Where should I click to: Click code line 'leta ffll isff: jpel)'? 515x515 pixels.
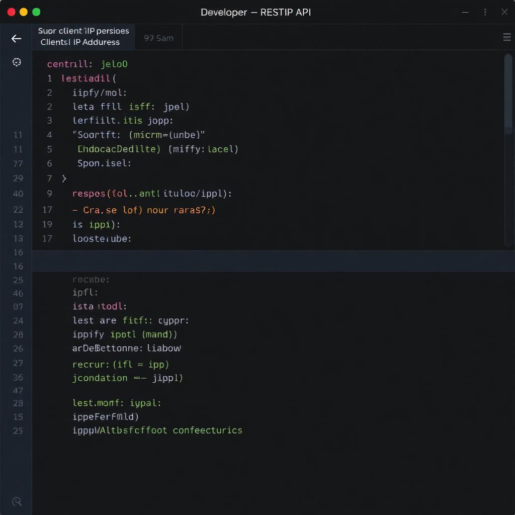point(131,107)
